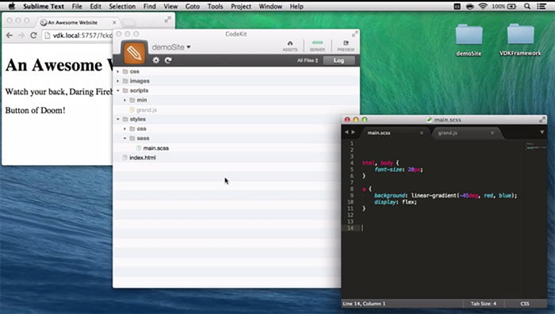Reload the browser page
The width and height of the screenshot is (555, 314).
tap(33, 36)
